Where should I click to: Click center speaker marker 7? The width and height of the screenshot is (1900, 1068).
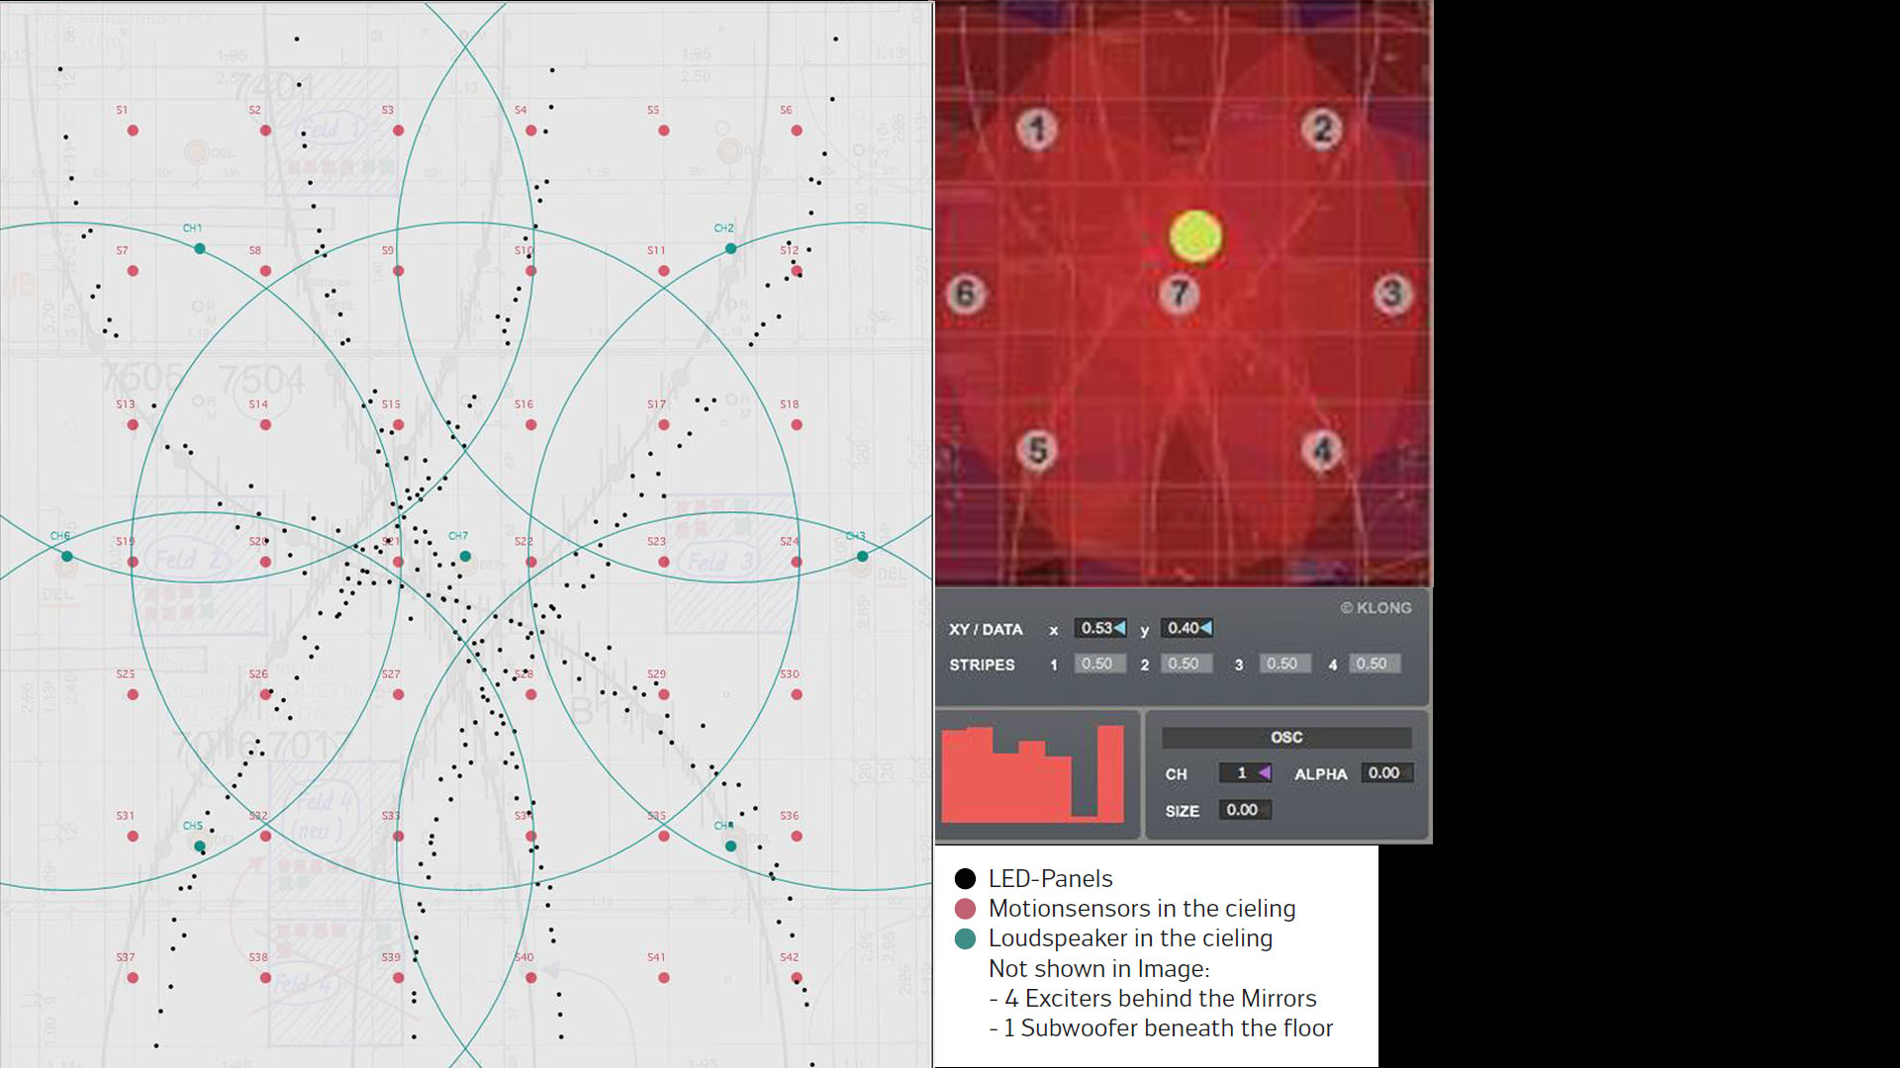(x=1179, y=294)
